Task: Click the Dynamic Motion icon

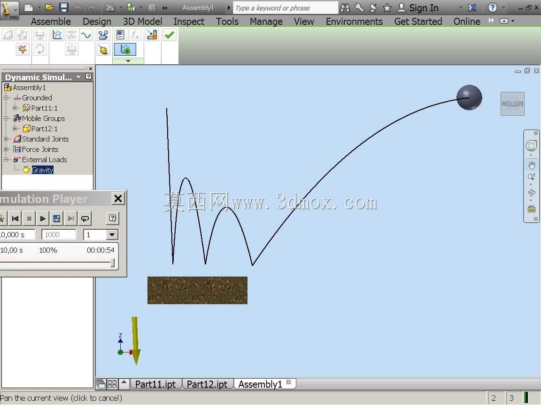Action: coord(71,35)
